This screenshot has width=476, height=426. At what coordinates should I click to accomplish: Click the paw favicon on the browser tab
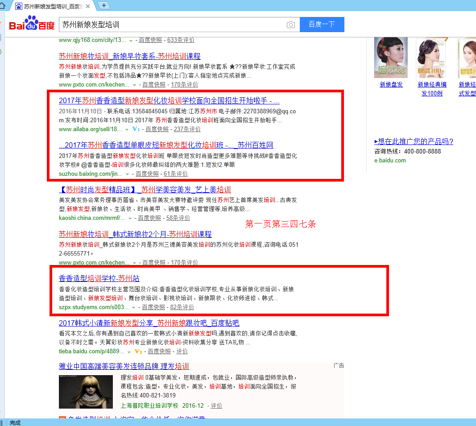(x=19, y=6)
